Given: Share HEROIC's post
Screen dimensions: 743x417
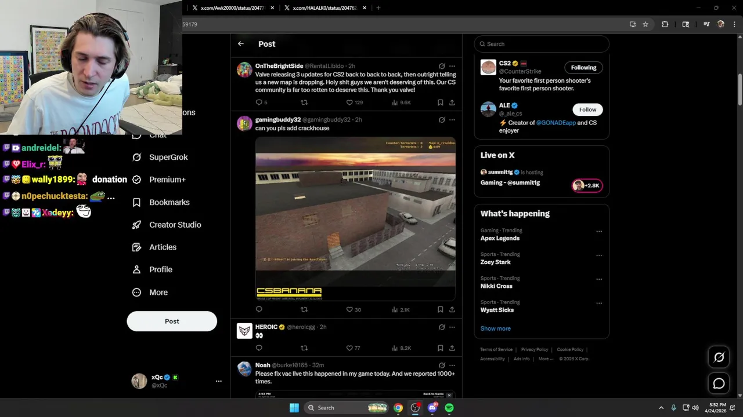Looking at the screenshot, I should coord(452,348).
